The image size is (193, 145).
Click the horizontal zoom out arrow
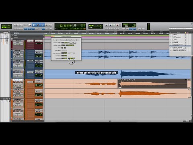pyautogui.click(x=14, y=25)
